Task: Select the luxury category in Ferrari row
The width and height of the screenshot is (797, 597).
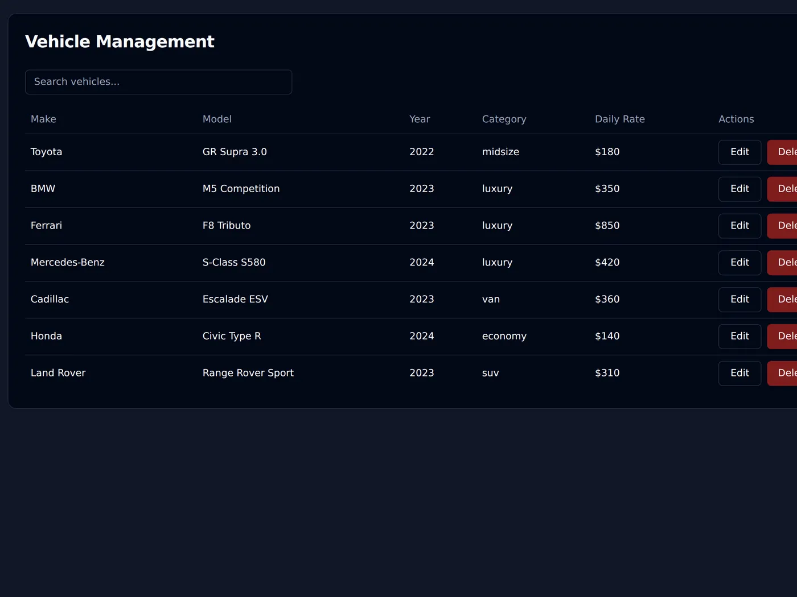Action: (497, 226)
